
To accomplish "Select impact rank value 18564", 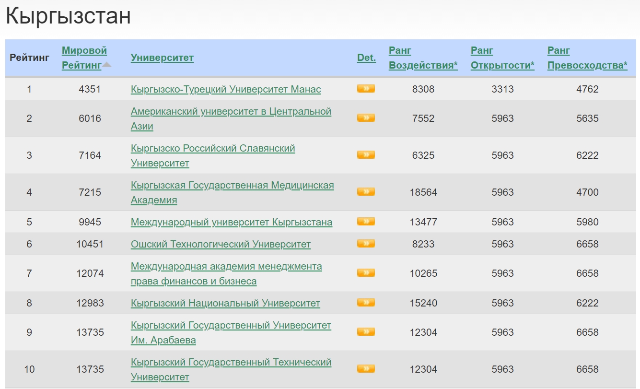I will [x=423, y=192].
